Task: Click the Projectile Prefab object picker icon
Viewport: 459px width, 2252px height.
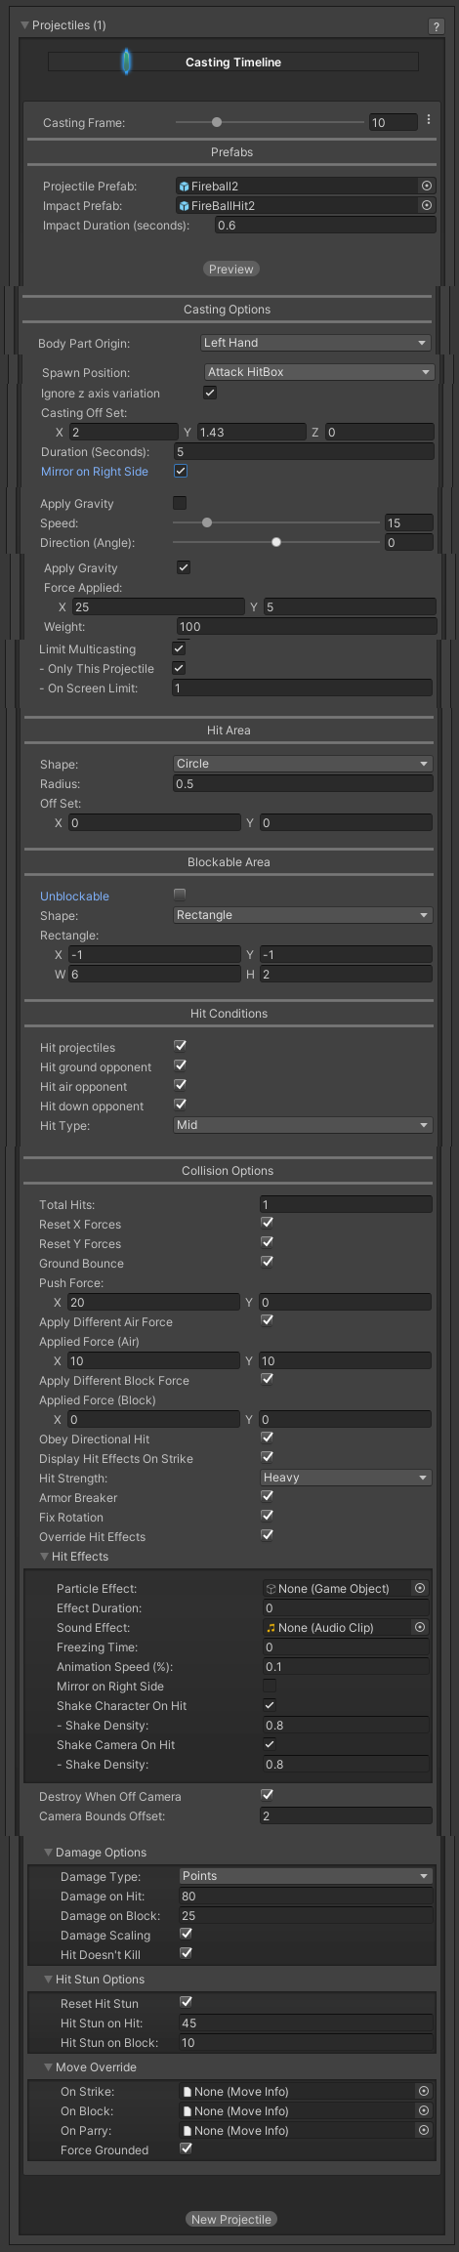Action: click(427, 186)
